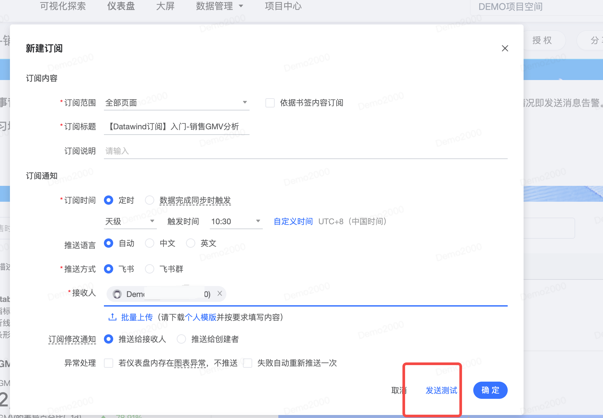The image size is (603, 418).
Task: Click the 图表异常 underlined text
Action: [x=190, y=363]
